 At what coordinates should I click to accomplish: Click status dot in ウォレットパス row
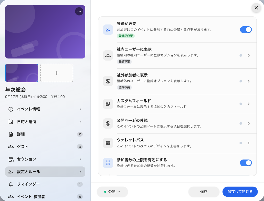(241, 143)
